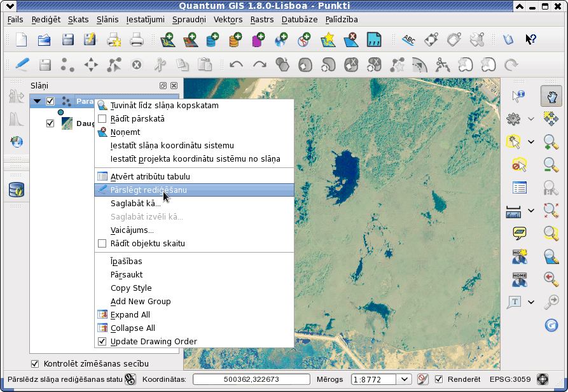Click the Map Tips speech bubble icon
Image resolution: width=568 pixels, height=392 pixels.
point(520,233)
